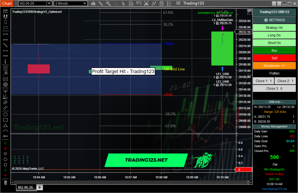Click the Daily Gain 600 value
This screenshot has height=193, width=298.
point(292,131)
